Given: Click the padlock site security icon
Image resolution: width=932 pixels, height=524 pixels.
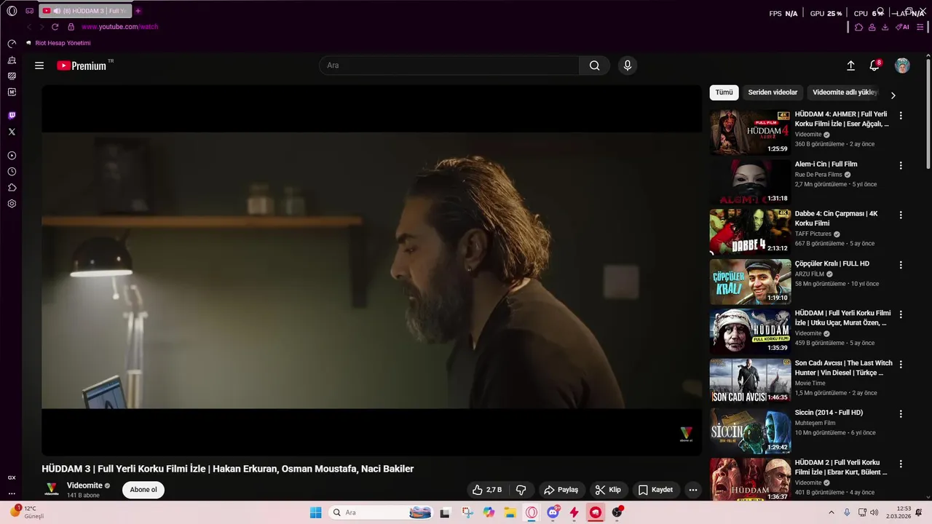Looking at the screenshot, I should (x=71, y=27).
